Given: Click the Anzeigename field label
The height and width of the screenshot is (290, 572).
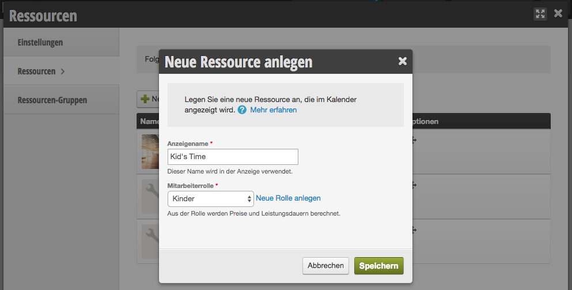Looking at the screenshot, I should tap(188, 144).
